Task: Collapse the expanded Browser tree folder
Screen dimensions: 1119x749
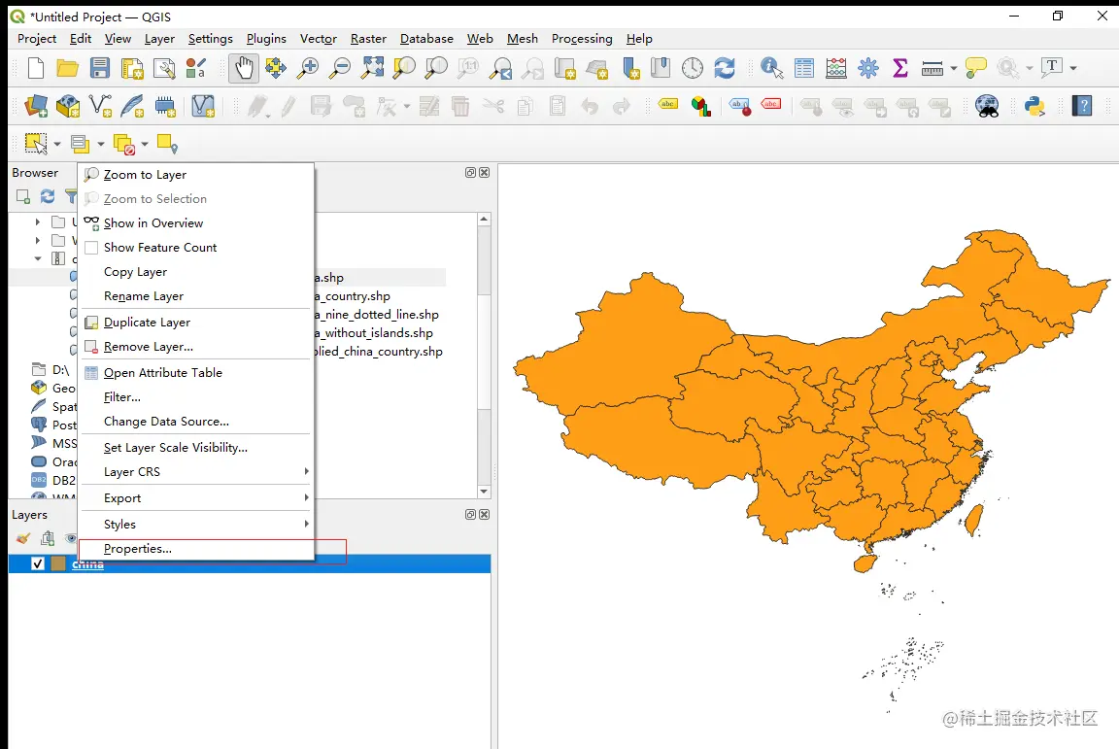Action: click(38, 258)
